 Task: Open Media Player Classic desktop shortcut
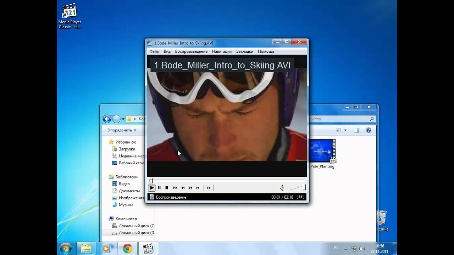(70, 16)
